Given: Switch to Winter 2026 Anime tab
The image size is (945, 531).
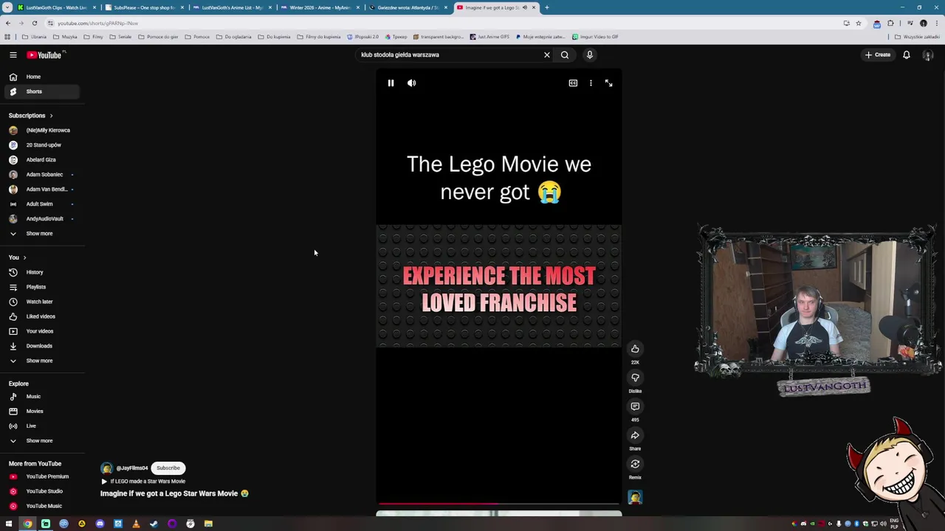Looking at the screenshot, I should pos(320,7).
